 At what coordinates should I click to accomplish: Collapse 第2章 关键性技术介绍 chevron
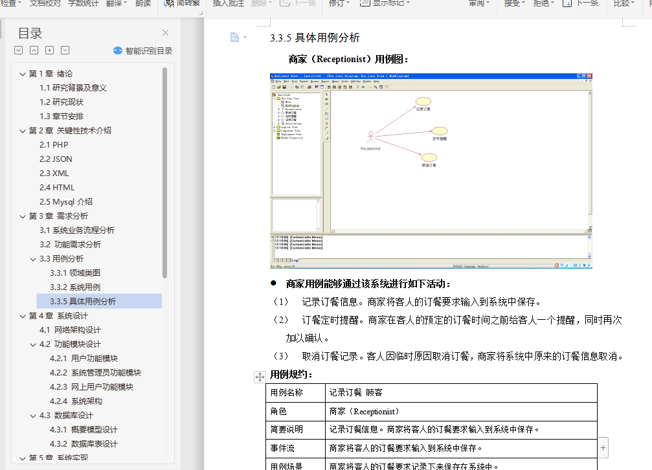(23, 131)
